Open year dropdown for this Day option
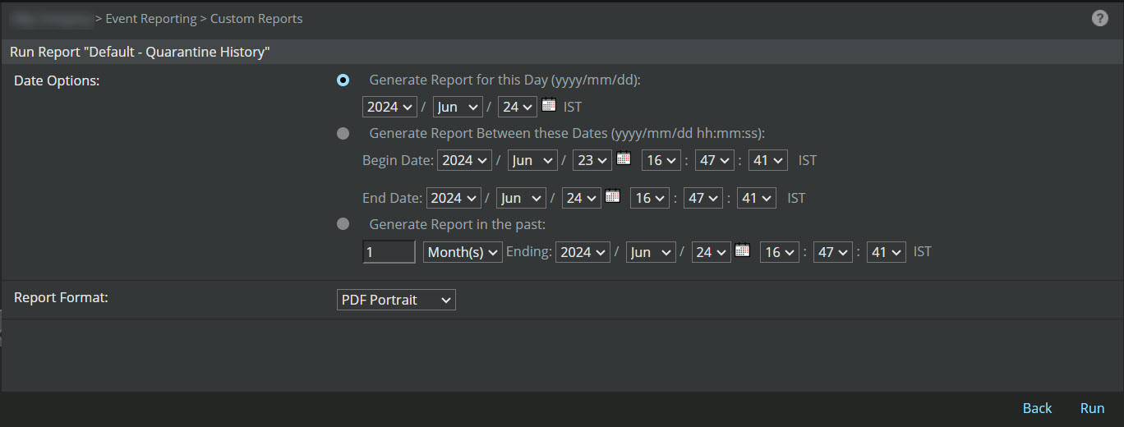 coord(389,107)
